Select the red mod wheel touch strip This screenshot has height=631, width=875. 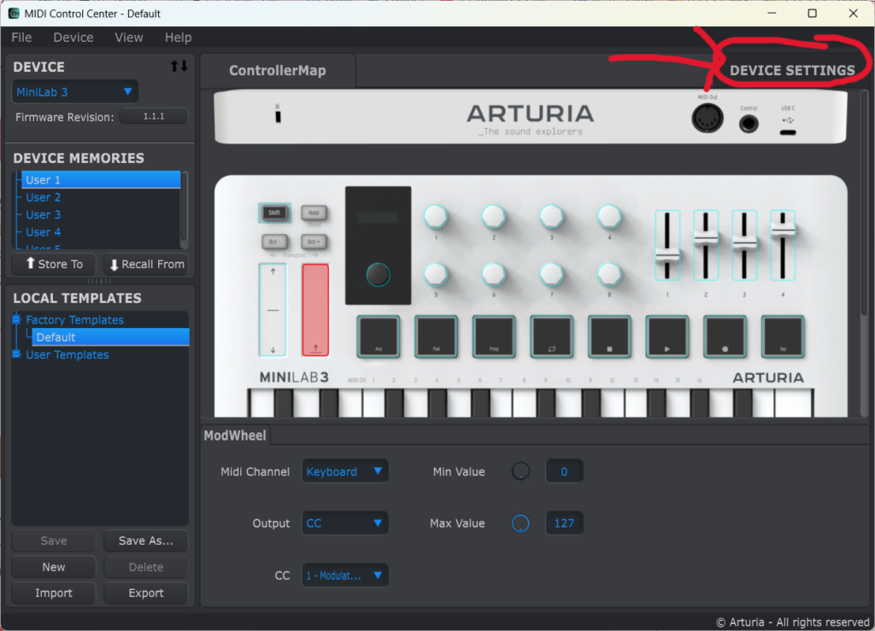315,310
